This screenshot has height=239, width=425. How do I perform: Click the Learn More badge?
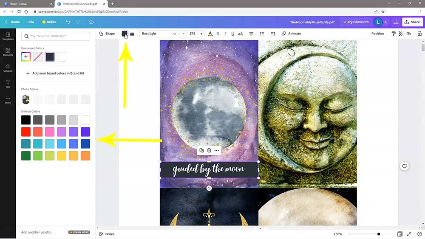[79, 232]
